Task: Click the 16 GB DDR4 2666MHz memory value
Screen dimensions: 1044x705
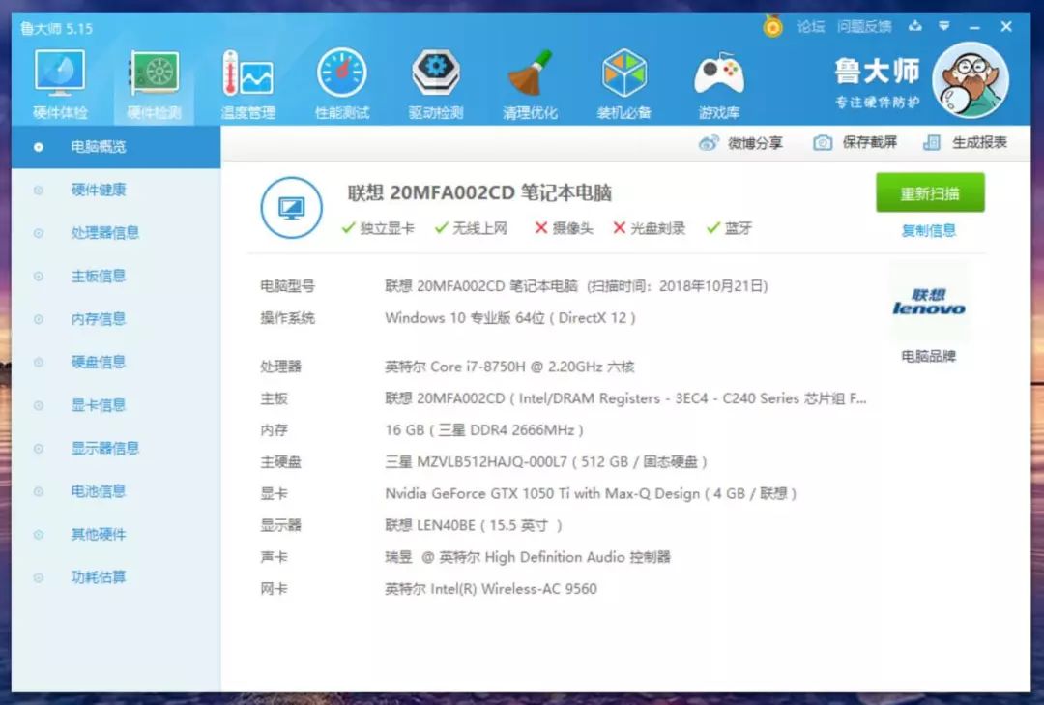Action: pyautogui.click(x=484, y=430)
